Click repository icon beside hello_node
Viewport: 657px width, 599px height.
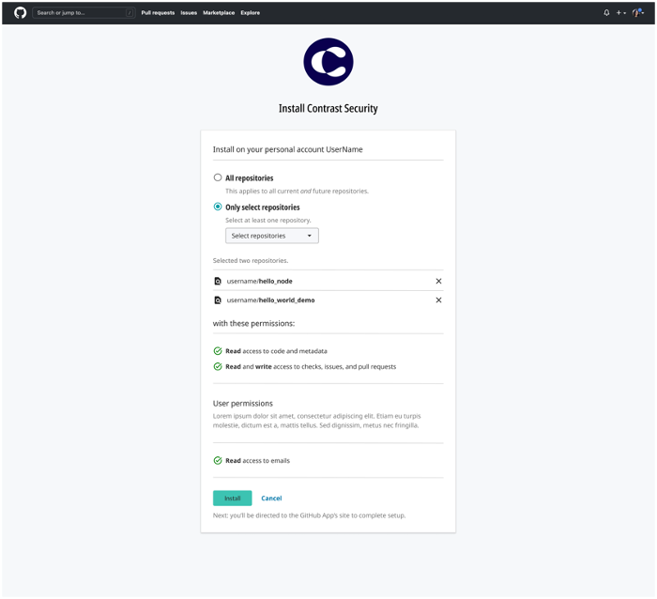click(218, 281)
